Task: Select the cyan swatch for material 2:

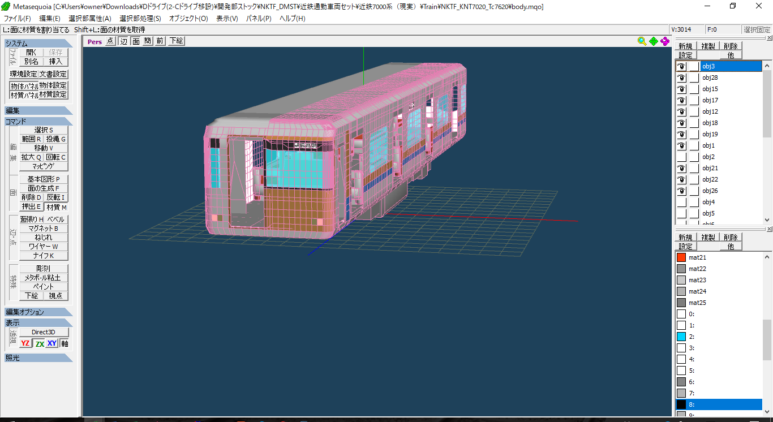Action: 681,337
